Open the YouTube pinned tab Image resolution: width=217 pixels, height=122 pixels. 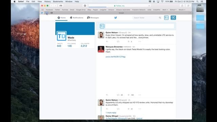(x=52, y=13)
